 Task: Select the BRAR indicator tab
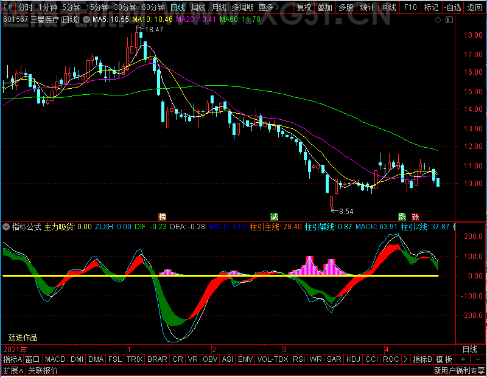(x=157, y=359)
